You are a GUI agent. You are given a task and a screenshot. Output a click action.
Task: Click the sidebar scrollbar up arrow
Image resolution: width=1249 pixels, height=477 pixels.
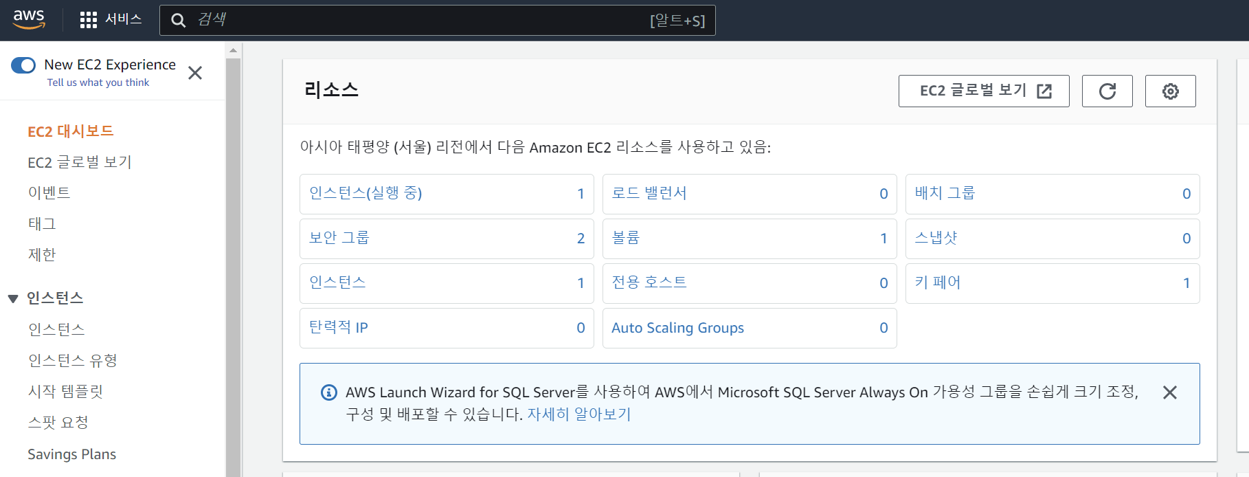(234, 50)
